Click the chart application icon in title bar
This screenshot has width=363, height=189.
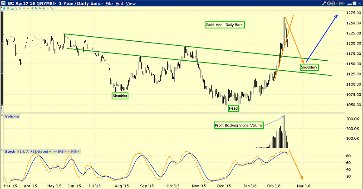[3, 3]
